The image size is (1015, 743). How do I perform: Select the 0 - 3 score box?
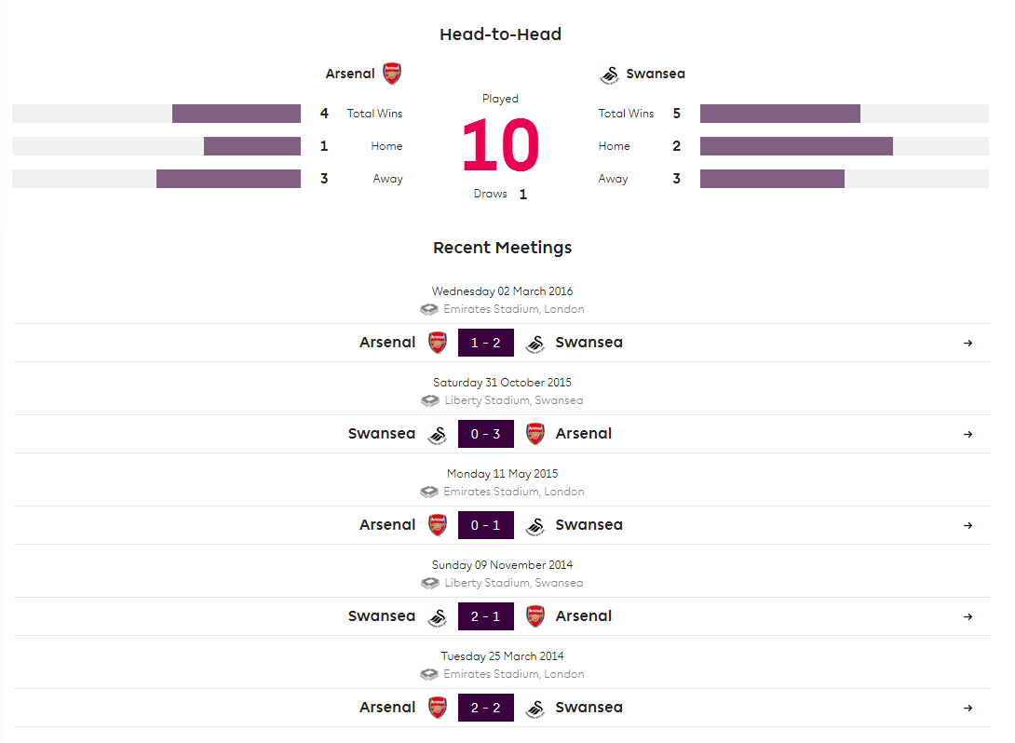[485, 434]
